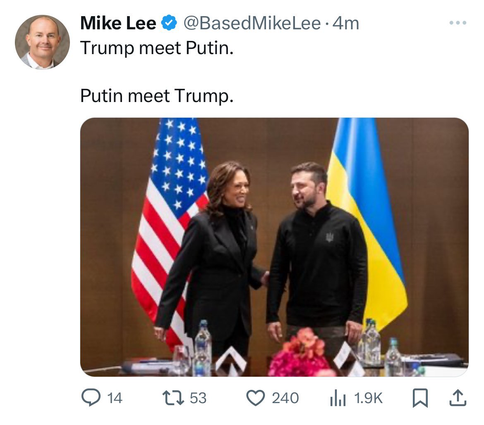Click the "Putin meet Trump." text line
Image resolution: width=484 pixels, height=425 pixels.
coord(157,96)
